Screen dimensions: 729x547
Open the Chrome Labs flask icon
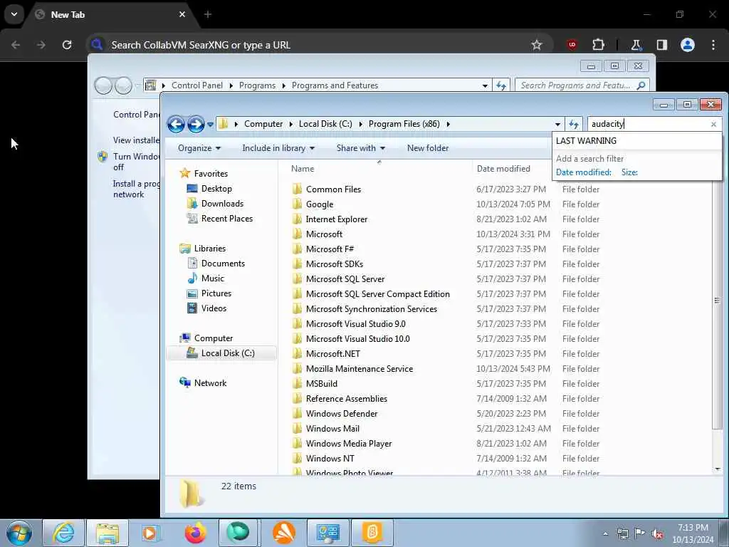tap(636, 45)
